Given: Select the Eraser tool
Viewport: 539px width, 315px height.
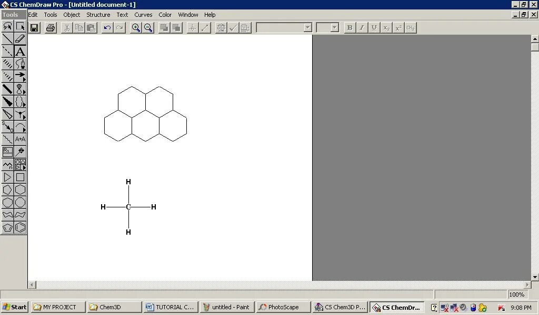Looking at the screenshot, I should tap(21, 39).
